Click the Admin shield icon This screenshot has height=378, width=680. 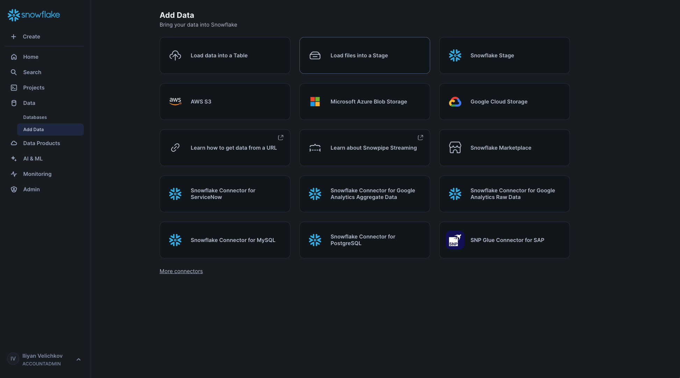coord(14,190)
